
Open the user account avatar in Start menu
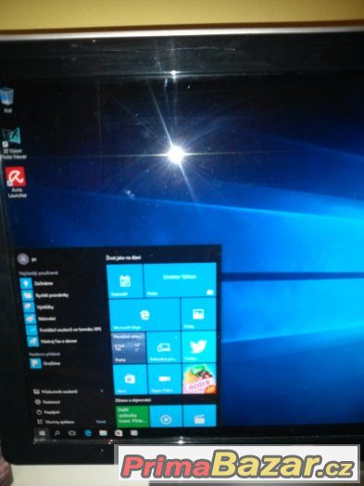(x=23, y=258)
